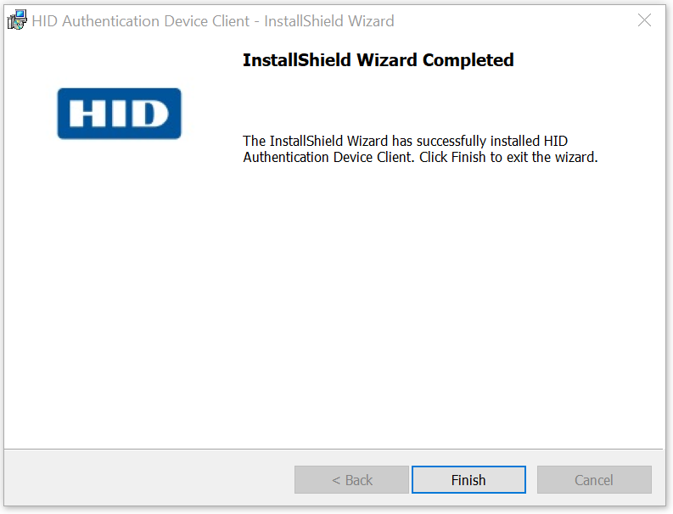Click the empty white area below message
This screenshot has width=673, height=514.
pos(420,300)
